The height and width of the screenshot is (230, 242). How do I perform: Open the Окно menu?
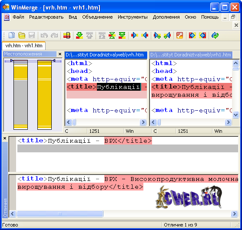(190, 17)
